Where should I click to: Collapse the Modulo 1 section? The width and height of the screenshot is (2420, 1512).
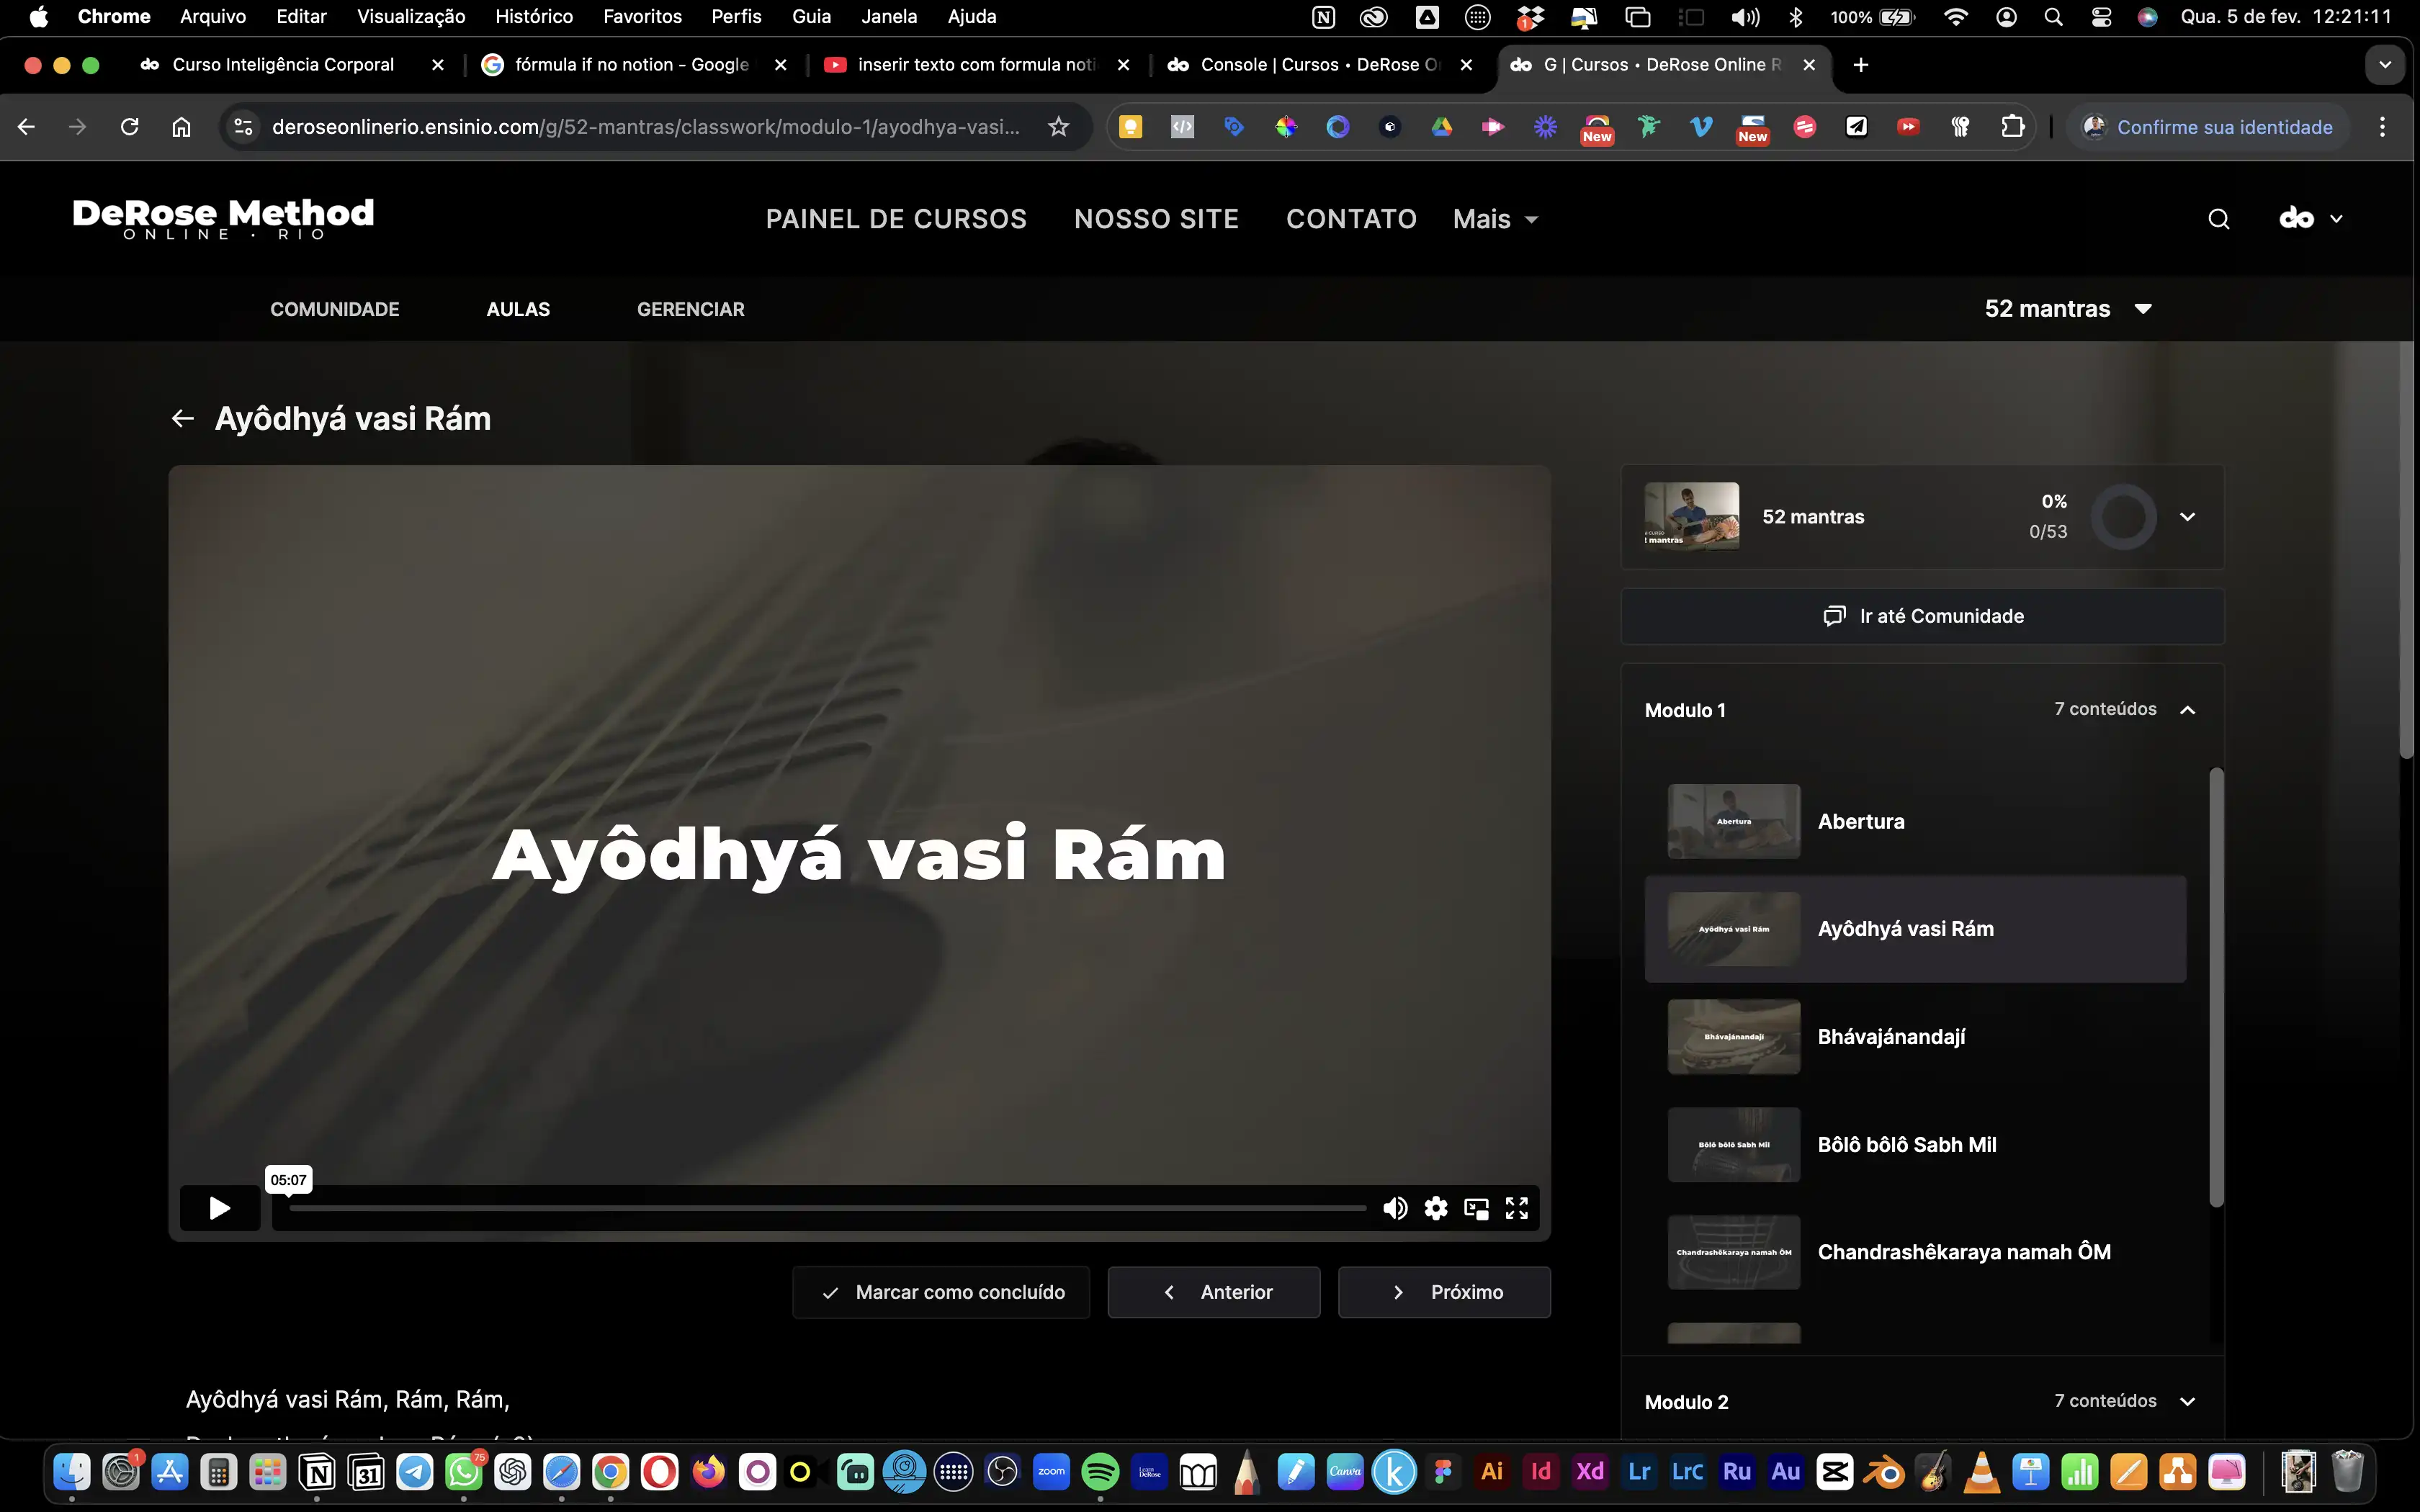pos(2187,710)
